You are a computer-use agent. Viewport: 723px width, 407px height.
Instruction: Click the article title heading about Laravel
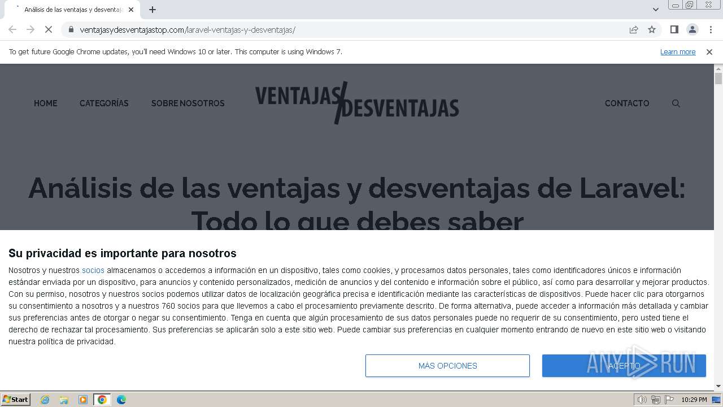(357, 203)
